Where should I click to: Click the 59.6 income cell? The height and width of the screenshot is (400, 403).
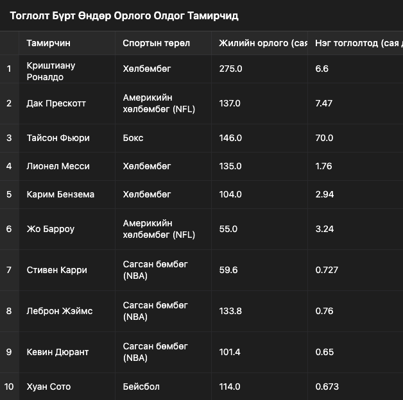click(x=260, y=270)
